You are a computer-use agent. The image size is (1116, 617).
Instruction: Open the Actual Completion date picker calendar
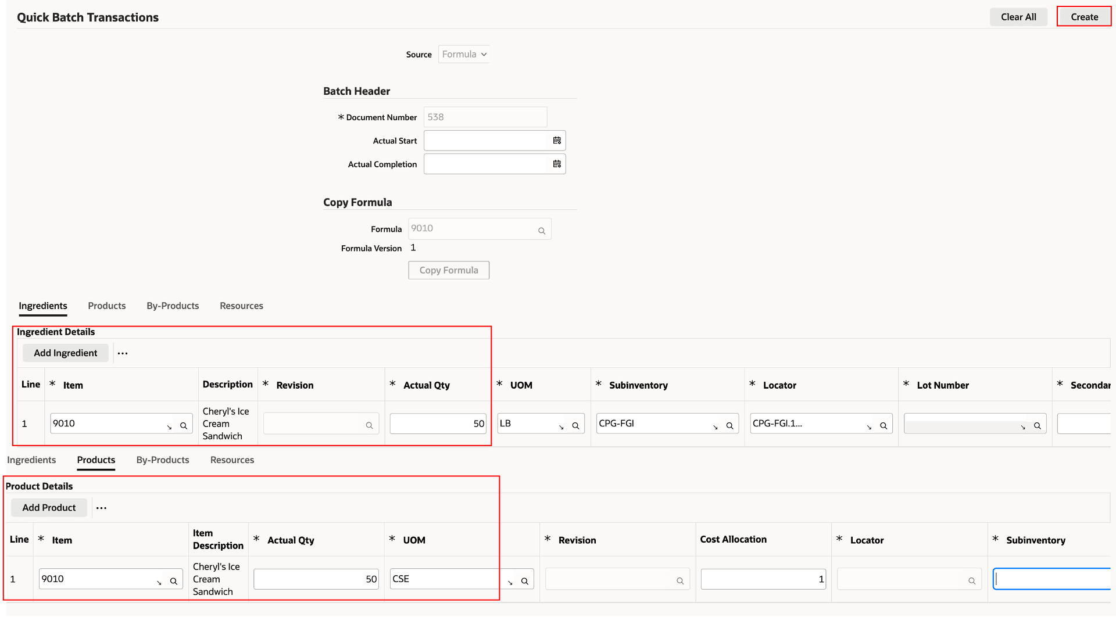[x=556, y=164]
